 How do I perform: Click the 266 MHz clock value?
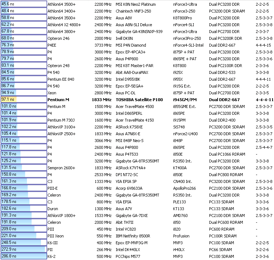coord(104,250)
